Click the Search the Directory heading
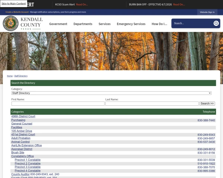The image size is (223, 178). click(23, 83)
